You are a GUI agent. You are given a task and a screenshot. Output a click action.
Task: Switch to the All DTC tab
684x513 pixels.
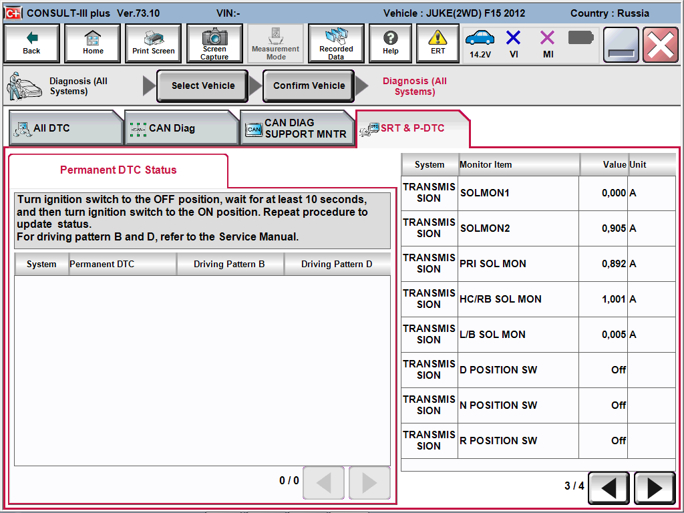[x=64, y=128]
